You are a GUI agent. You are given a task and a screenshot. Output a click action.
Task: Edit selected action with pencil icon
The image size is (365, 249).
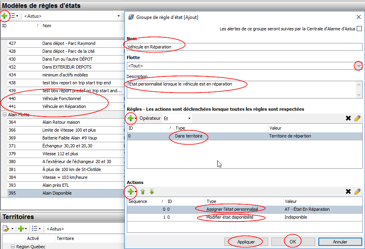coord(357,192)
